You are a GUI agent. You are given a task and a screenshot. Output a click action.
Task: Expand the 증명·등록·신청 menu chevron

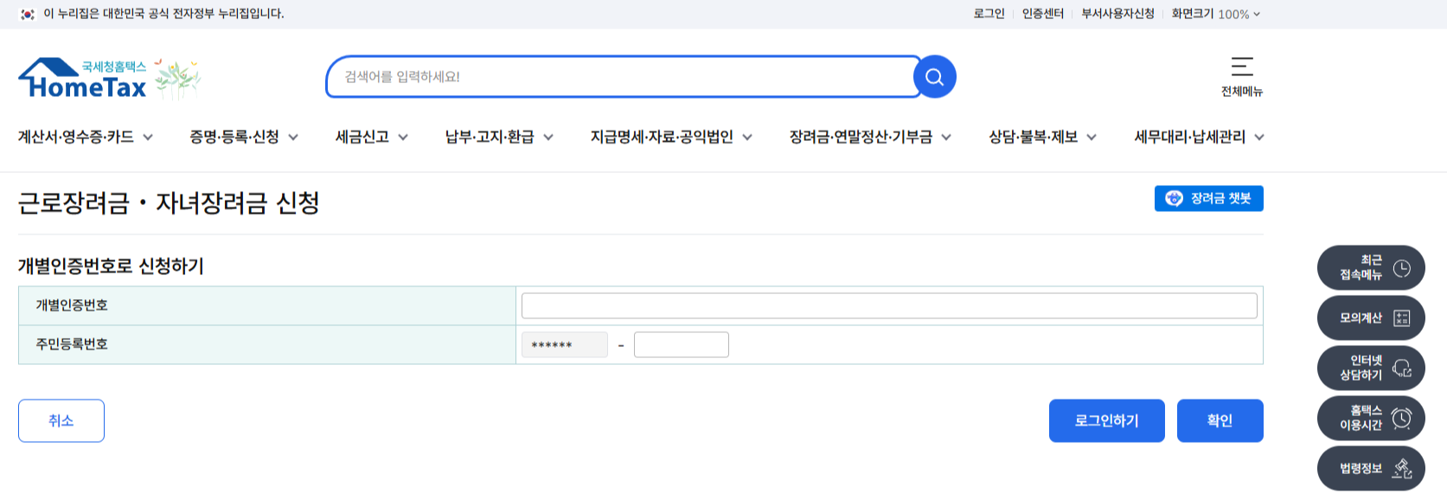coord(293,138)
